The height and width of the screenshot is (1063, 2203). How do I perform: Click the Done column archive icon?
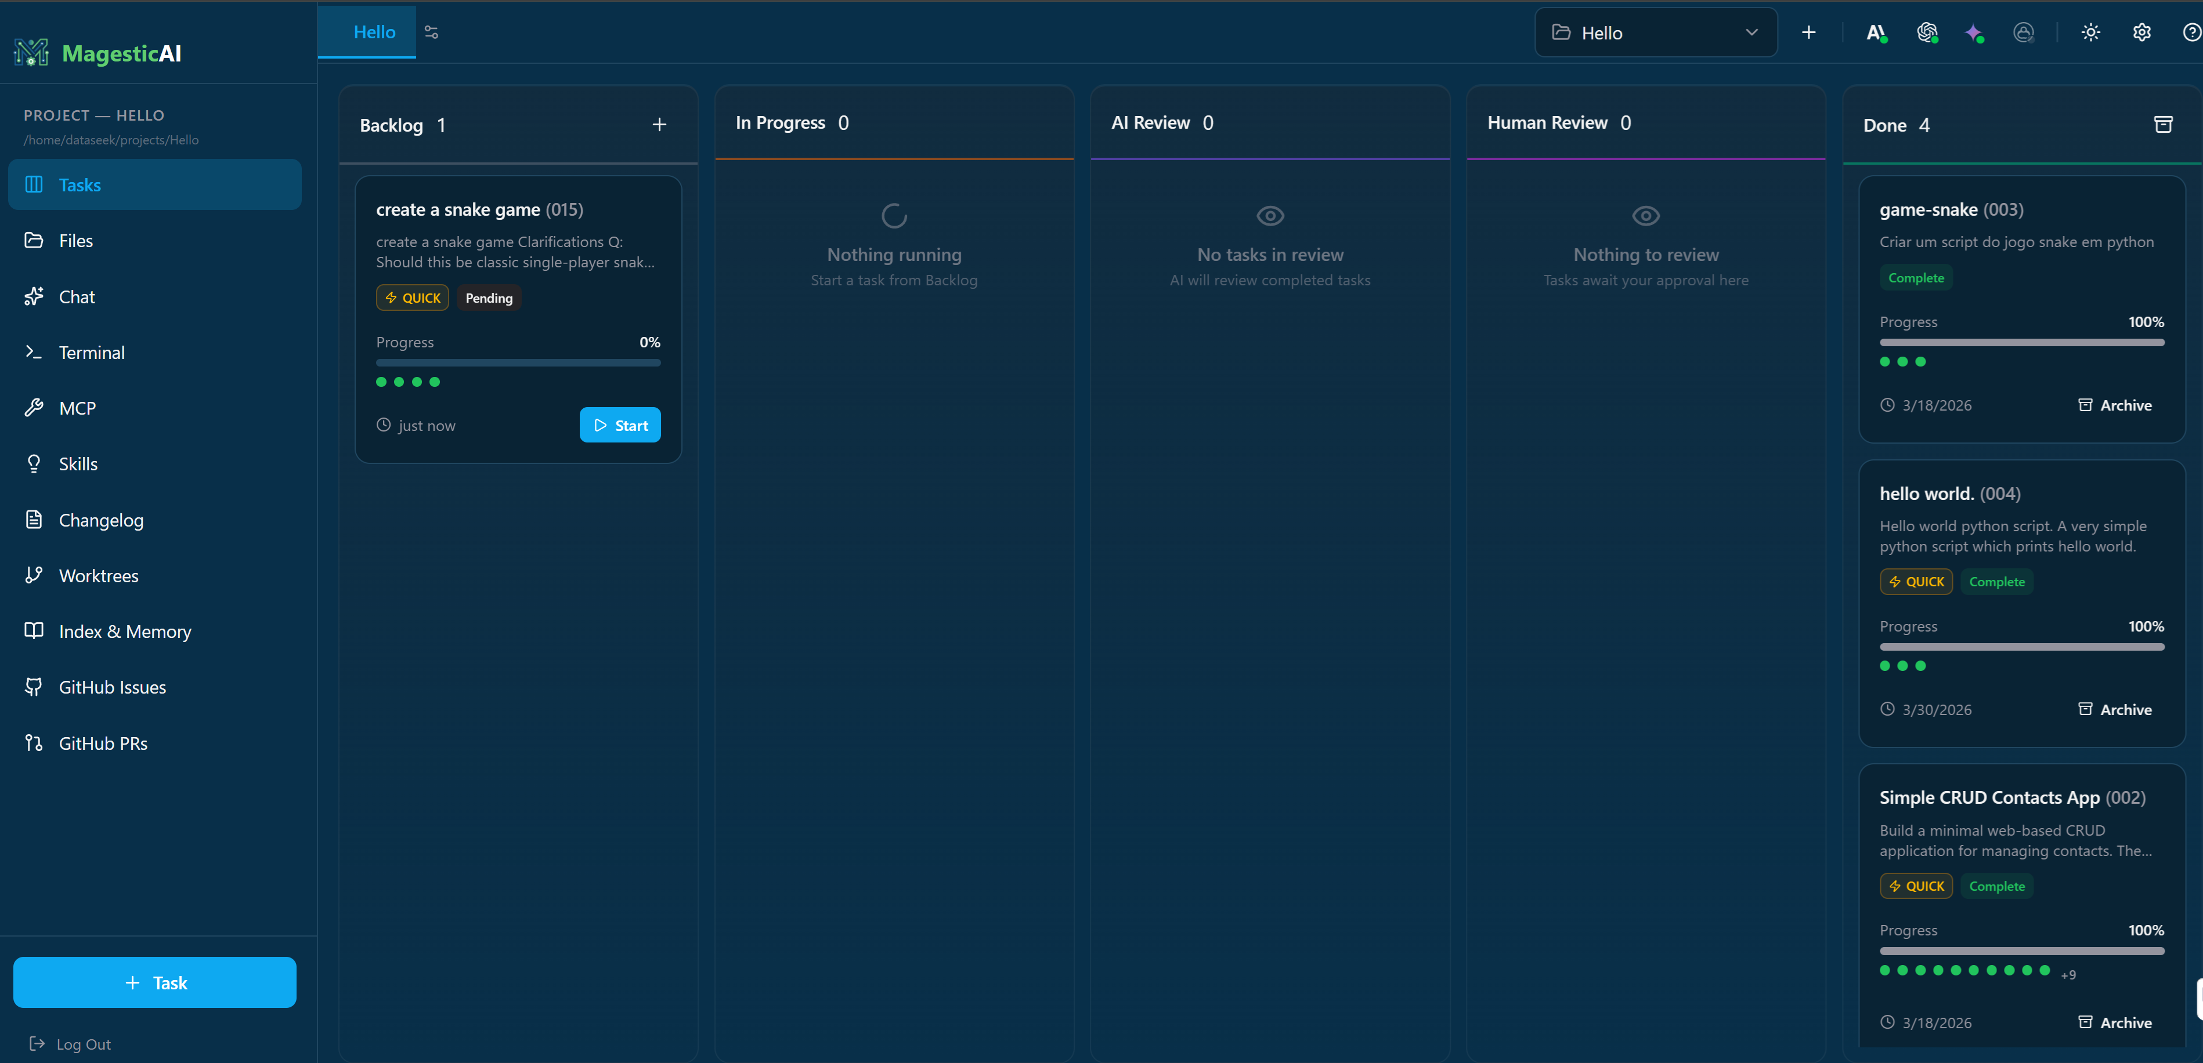[x=2164, y=125]
